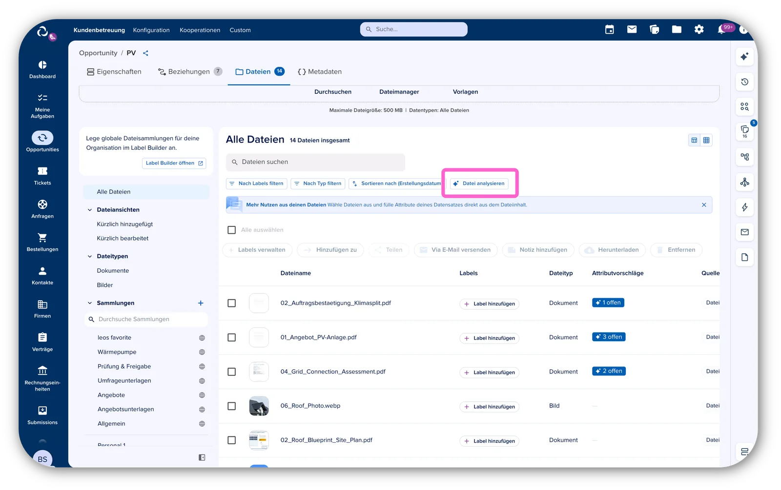Open the AI sparkle assistant in right rail

(744, 57)
